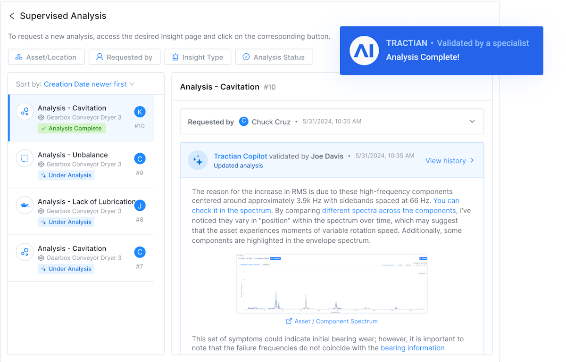Click the J user avatar on item #8
The height and width of the screenshot is (362, 566).
point(140,206)
